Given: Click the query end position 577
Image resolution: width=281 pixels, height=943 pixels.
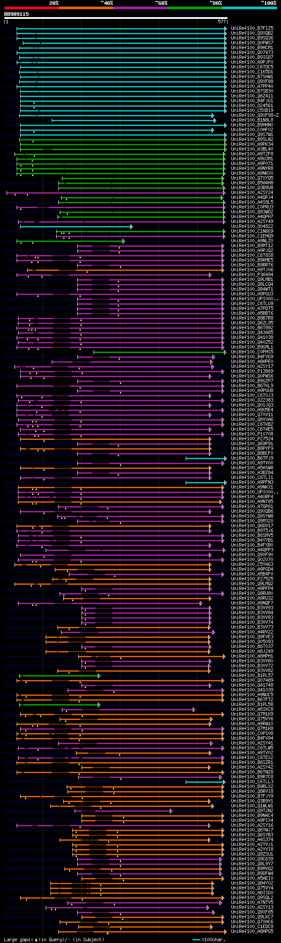Looking at the screenshot, I should point(221,22).
